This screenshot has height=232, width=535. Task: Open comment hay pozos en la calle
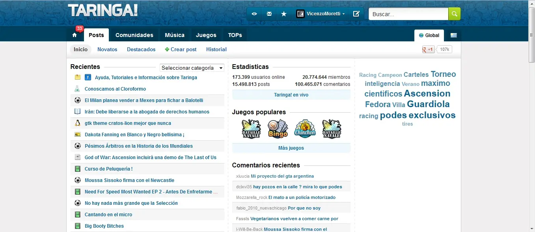298,187
